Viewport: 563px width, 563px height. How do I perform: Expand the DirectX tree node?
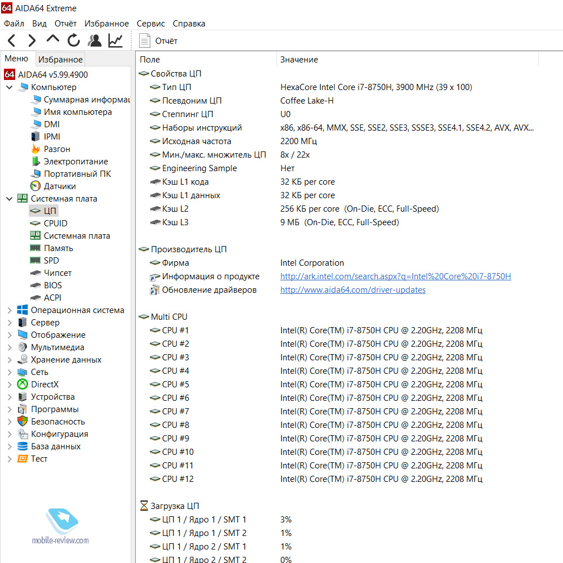click(10, 385)
